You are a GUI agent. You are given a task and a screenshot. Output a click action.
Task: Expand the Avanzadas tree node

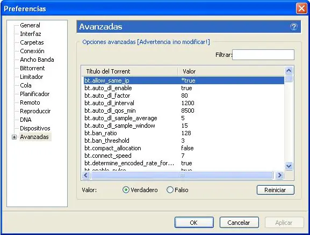[14, 137]
